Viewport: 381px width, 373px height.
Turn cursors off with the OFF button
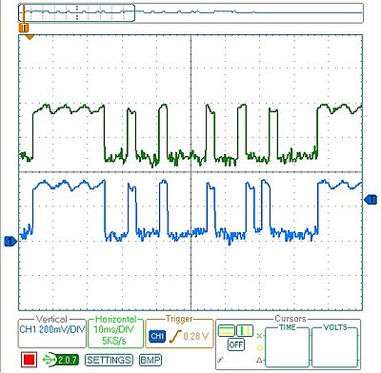point(236,344)
